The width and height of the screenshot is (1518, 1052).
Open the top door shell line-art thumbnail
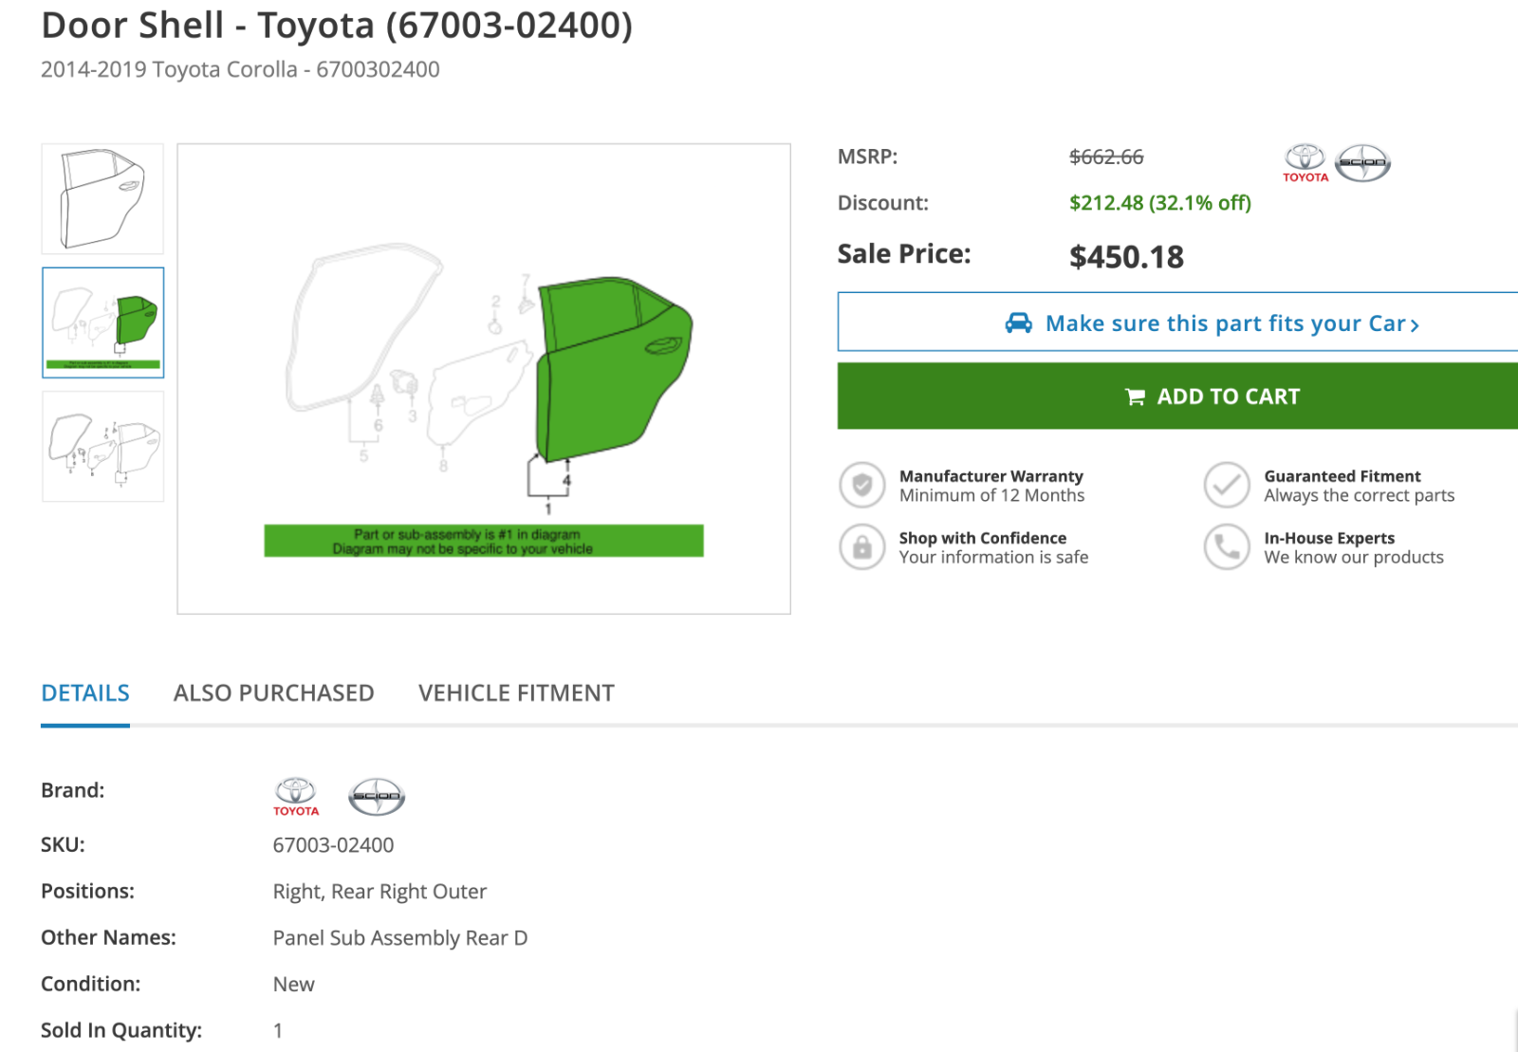[102, 198]
